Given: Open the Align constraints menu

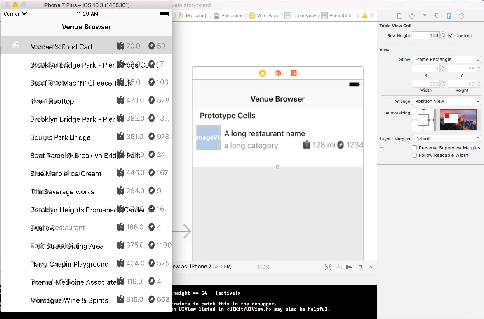Looking at the screenshot, I should [349, 267].
